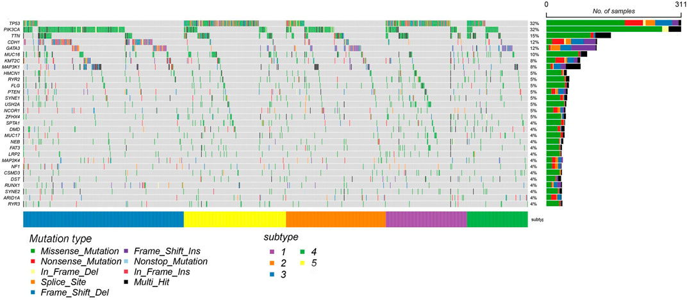
Task: Select the blue segment of the subtype annotation bar
Action: [x=103, y=219]
